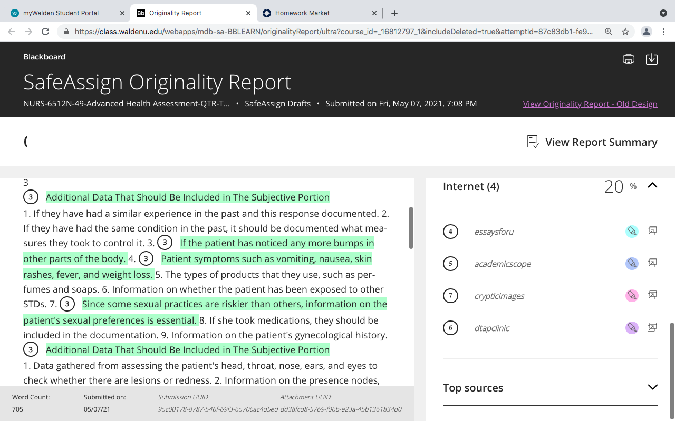
Task: Click the 'SafeAssign Drafts' breadcrumb text
Action: tap(277, 104)
